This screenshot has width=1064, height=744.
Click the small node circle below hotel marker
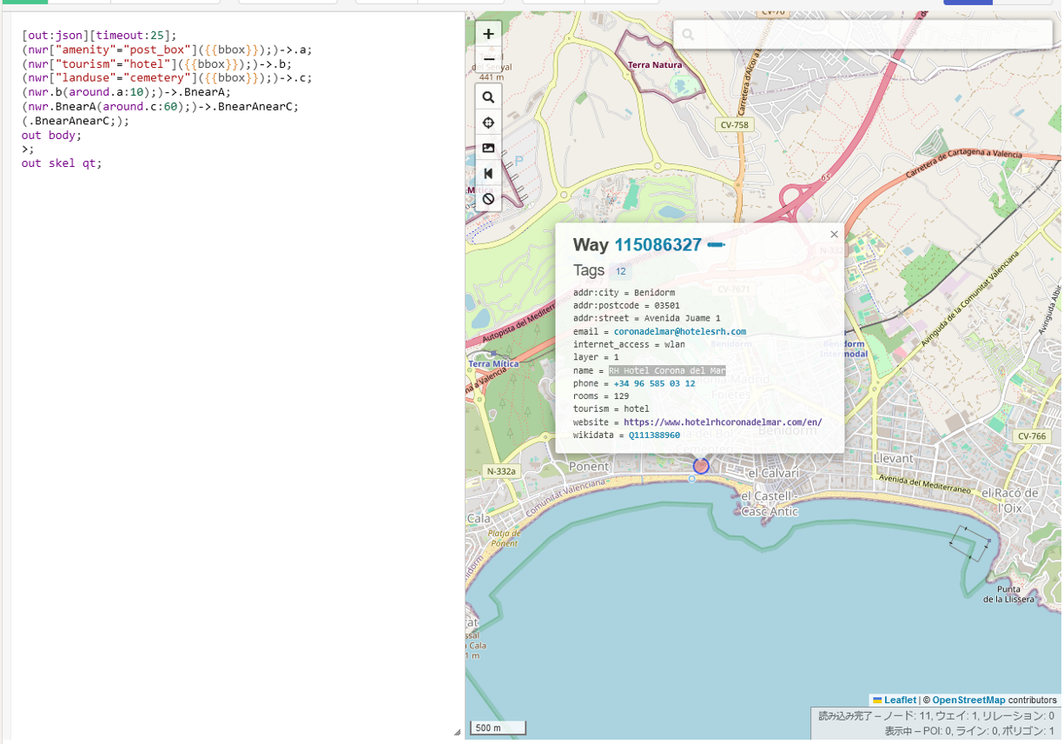click(x=691, y=478)
